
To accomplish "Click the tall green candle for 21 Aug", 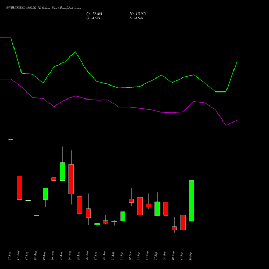I will pos(62,172).
